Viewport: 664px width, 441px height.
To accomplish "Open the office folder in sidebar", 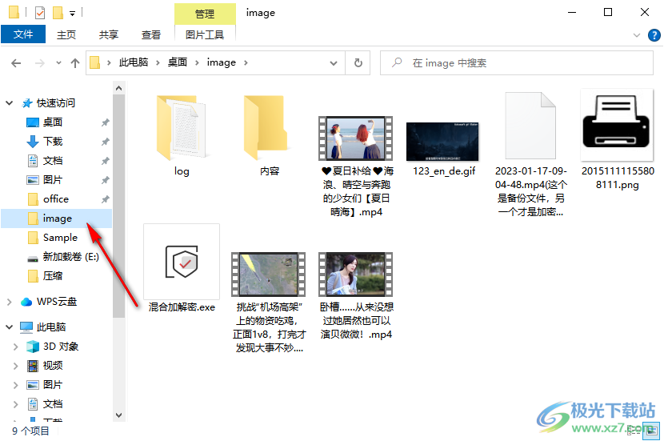I will (x=55, y=198).
